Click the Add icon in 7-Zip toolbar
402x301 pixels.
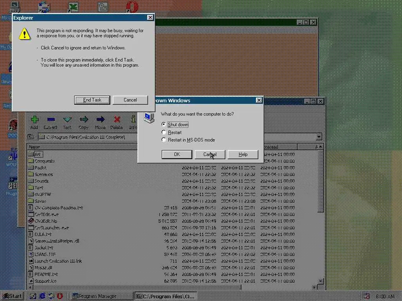click(35, 120)
